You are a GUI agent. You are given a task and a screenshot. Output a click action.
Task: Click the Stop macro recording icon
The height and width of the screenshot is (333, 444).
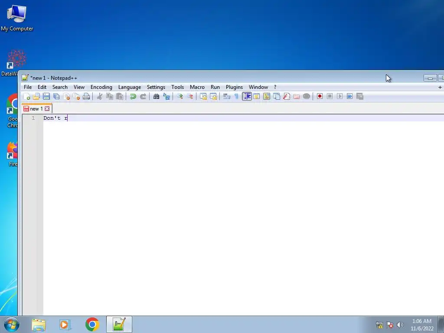330,96
